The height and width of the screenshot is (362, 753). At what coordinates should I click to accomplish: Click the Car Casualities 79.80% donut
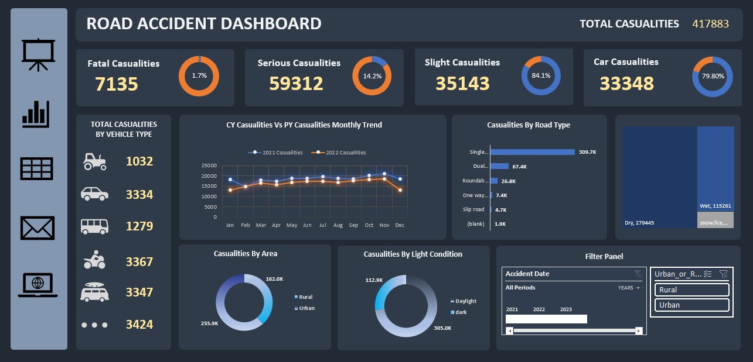pos(713,76)
